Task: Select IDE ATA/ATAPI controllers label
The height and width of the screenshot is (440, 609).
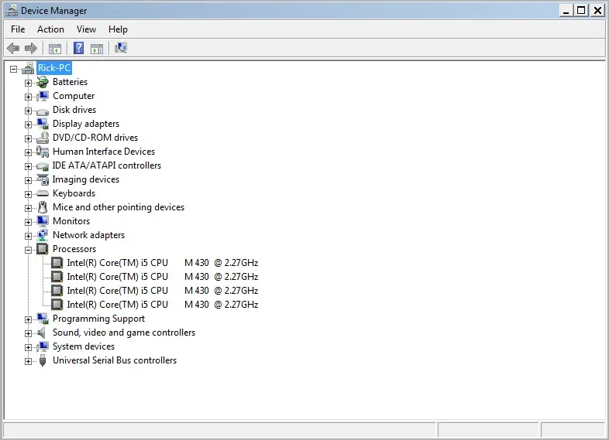Action: [x=107, y=165]
